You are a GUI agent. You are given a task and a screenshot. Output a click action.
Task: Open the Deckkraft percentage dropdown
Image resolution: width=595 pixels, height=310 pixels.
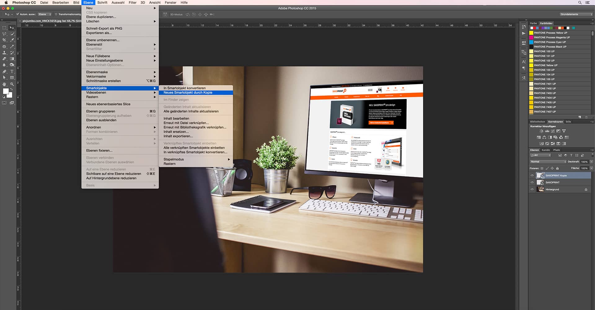click(591, 161)
